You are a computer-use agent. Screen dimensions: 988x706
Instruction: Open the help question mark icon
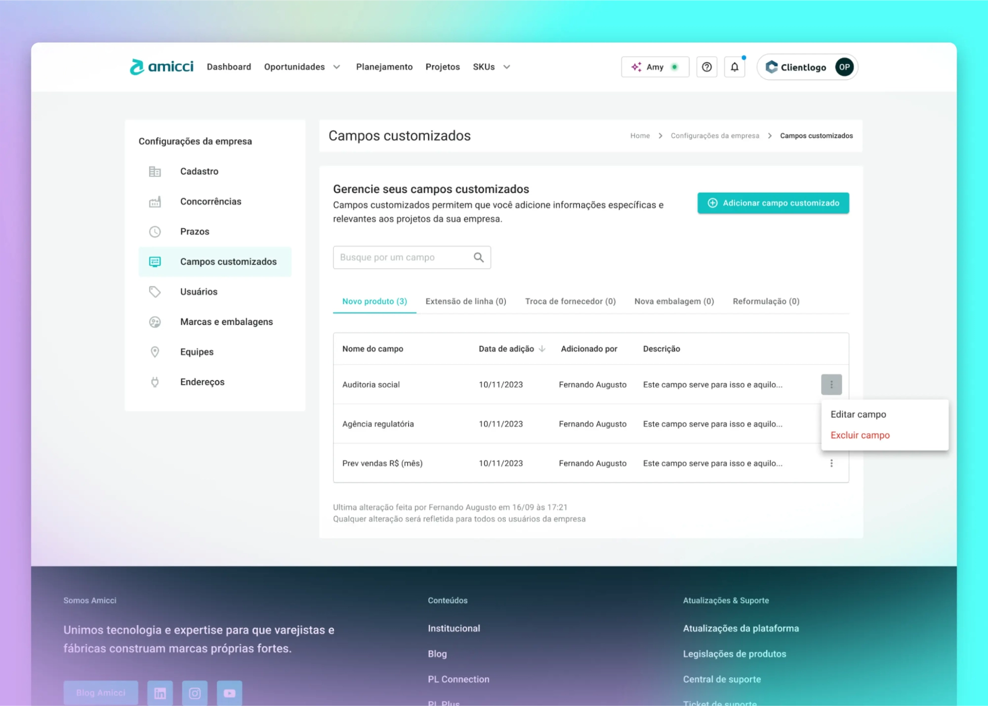pyautogui.click(x=706, y=67)
